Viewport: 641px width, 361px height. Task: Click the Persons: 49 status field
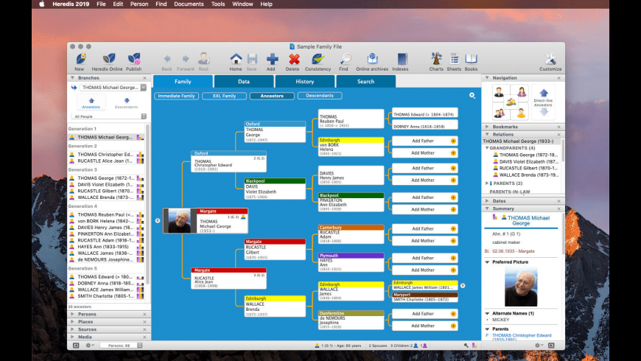pyautogui.click(x=121, y=346)
